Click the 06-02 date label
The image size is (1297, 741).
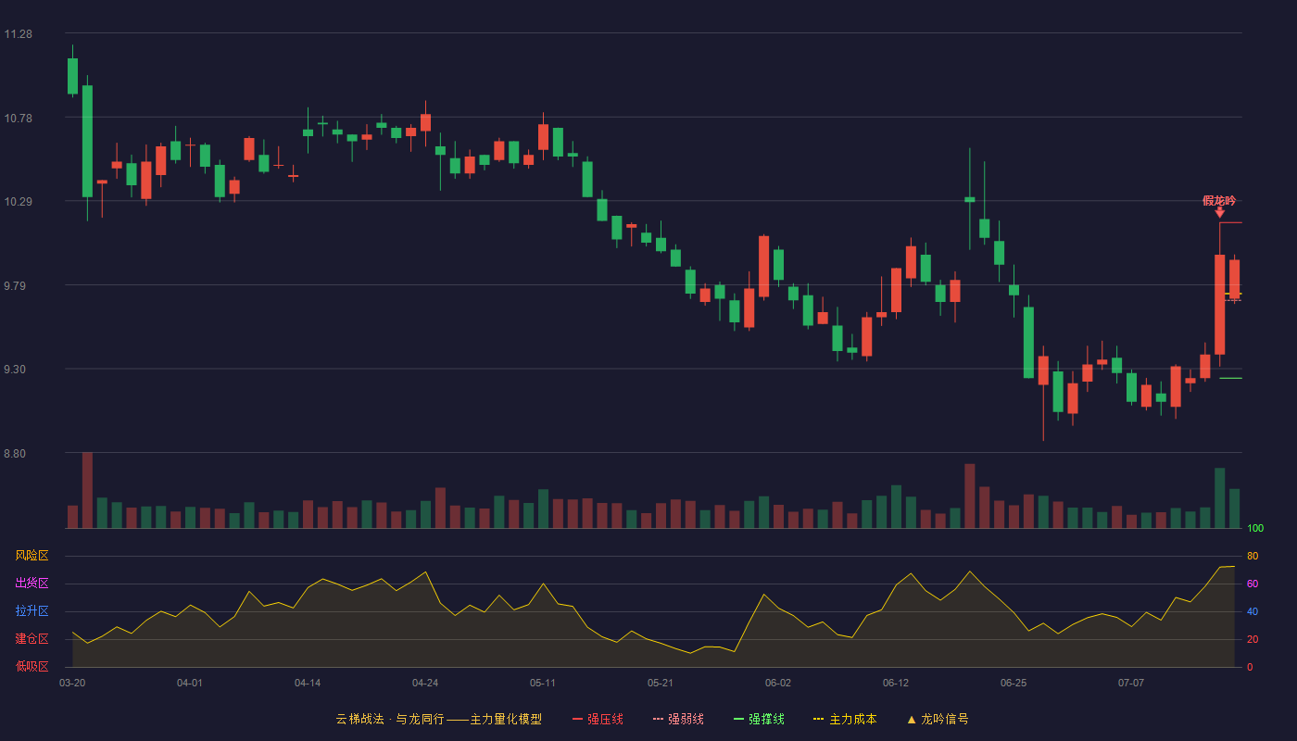pyautogui.click(x=778, y=683)
